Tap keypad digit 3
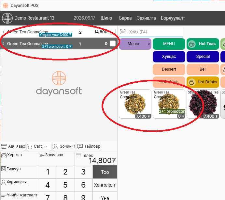This screenshot has width=225, height=200. 83,172
